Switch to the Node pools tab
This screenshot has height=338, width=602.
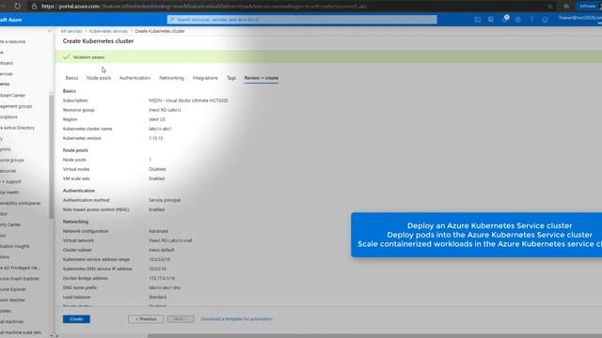[x=99, y=78]
